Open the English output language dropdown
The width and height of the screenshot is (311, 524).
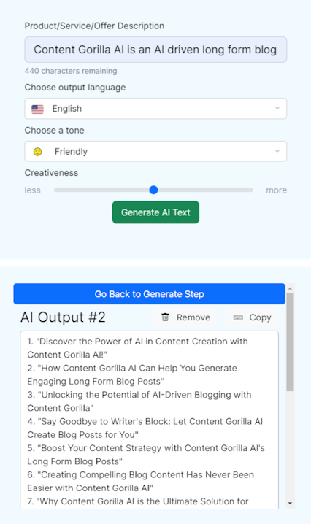[x=155, y=109]
